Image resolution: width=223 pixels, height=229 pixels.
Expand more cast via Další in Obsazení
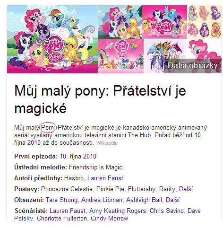pos(172,200)
